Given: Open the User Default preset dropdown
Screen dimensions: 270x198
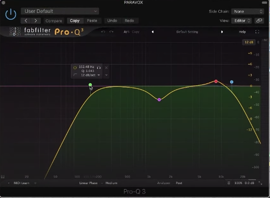Looking at the screenshot, I should 60,11.
